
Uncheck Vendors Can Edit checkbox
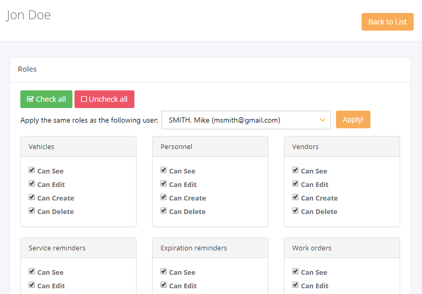click(295, 183)
